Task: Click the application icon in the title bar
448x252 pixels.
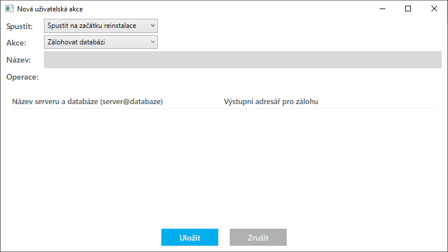Action: pyautogui.click(x=9, y=9)
